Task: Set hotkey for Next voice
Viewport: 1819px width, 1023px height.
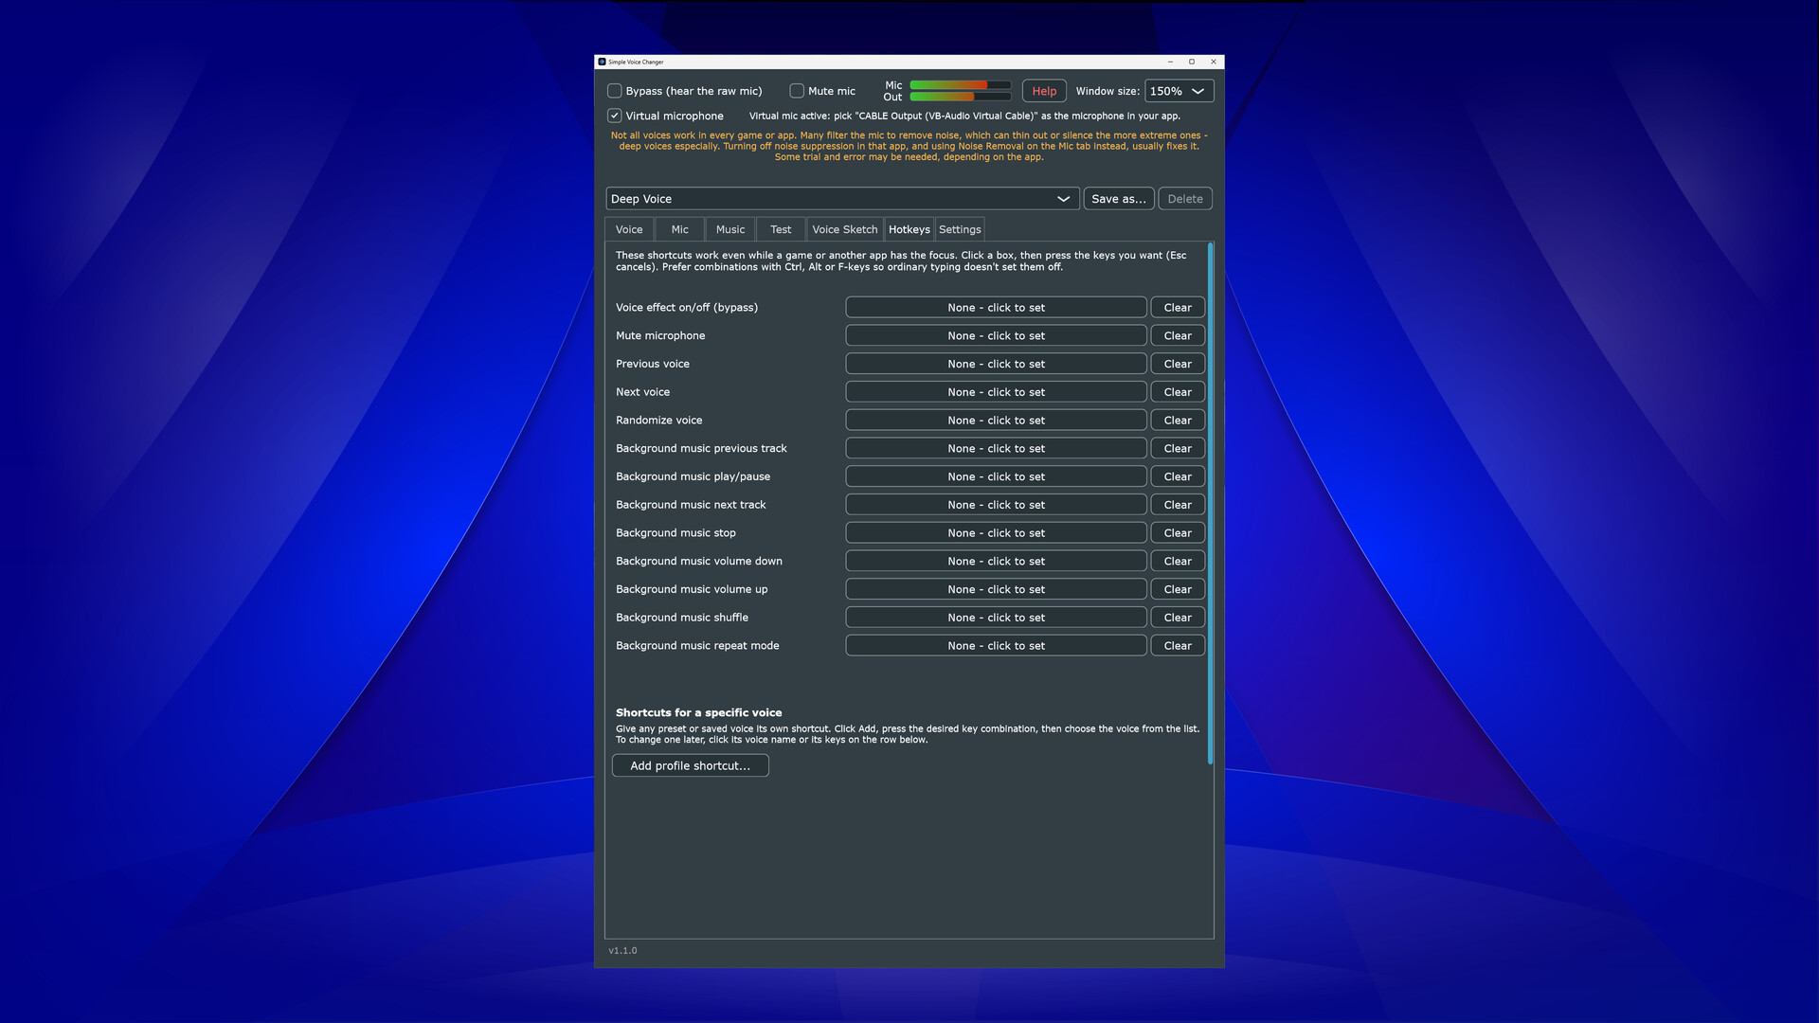Action: (996, 392)
